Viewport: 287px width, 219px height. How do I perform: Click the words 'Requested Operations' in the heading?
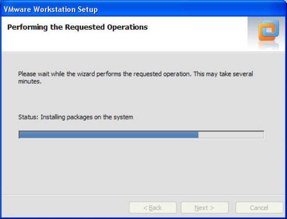tap(106, 27)
